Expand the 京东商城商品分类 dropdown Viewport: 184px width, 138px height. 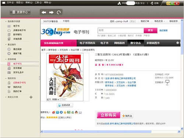tap(73, 43)
